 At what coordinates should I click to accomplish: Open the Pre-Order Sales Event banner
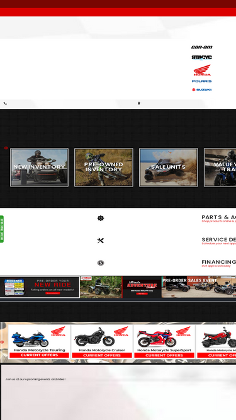coord(199,287)
